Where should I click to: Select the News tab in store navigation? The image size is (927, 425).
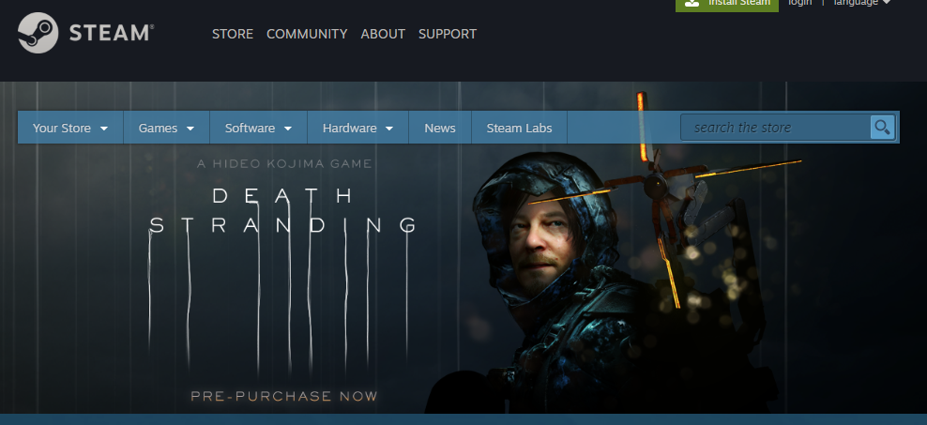click(440, 129)
